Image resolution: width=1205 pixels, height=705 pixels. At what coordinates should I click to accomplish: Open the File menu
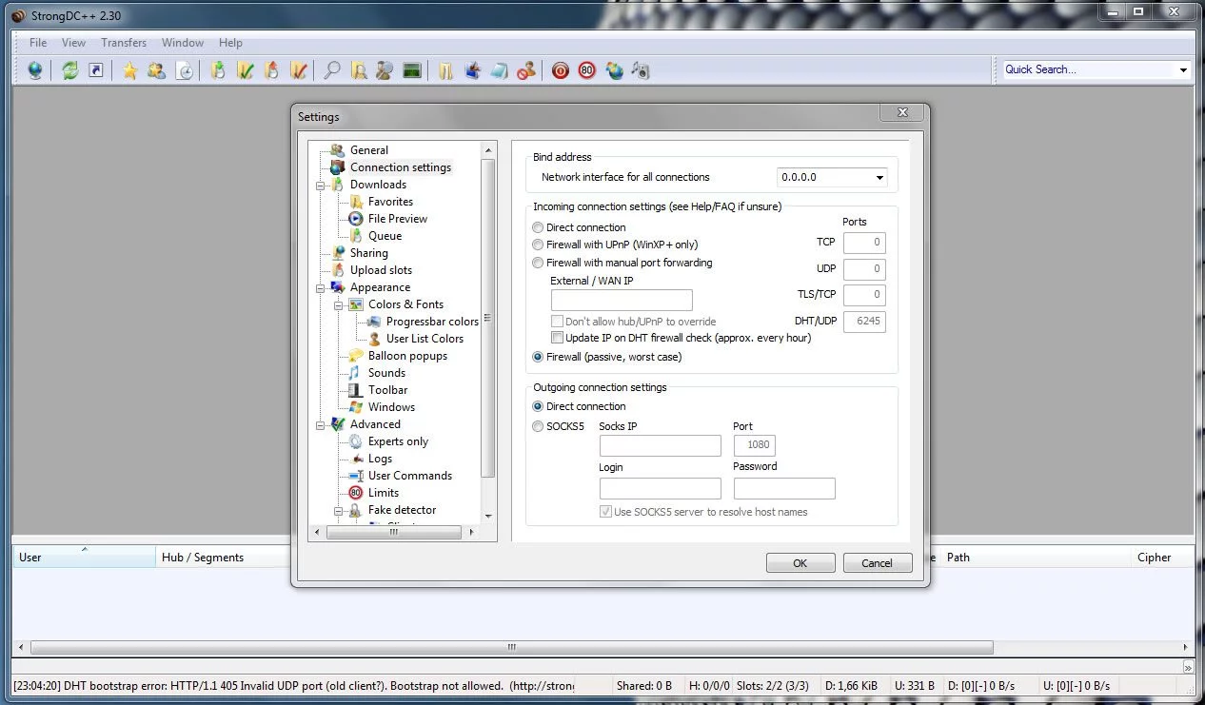pos(38,43)
